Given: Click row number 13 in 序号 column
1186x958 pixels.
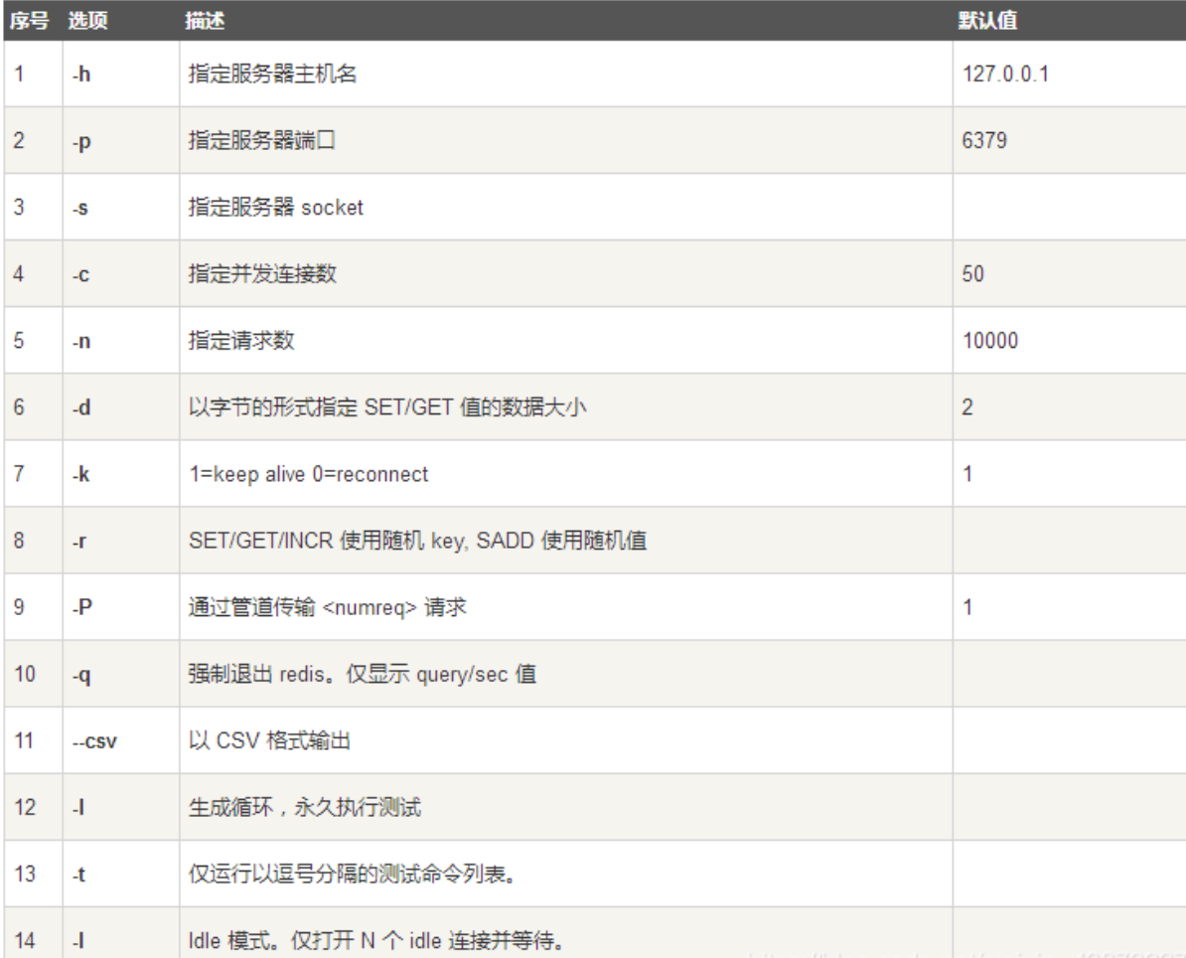Looking at the screenshot, I should 24,874.
